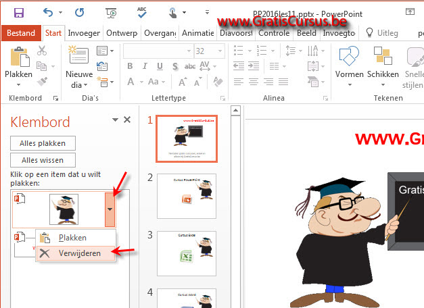Decrease font size with smaller A
This screenshot has width=424, height=308.
(198, 82)
